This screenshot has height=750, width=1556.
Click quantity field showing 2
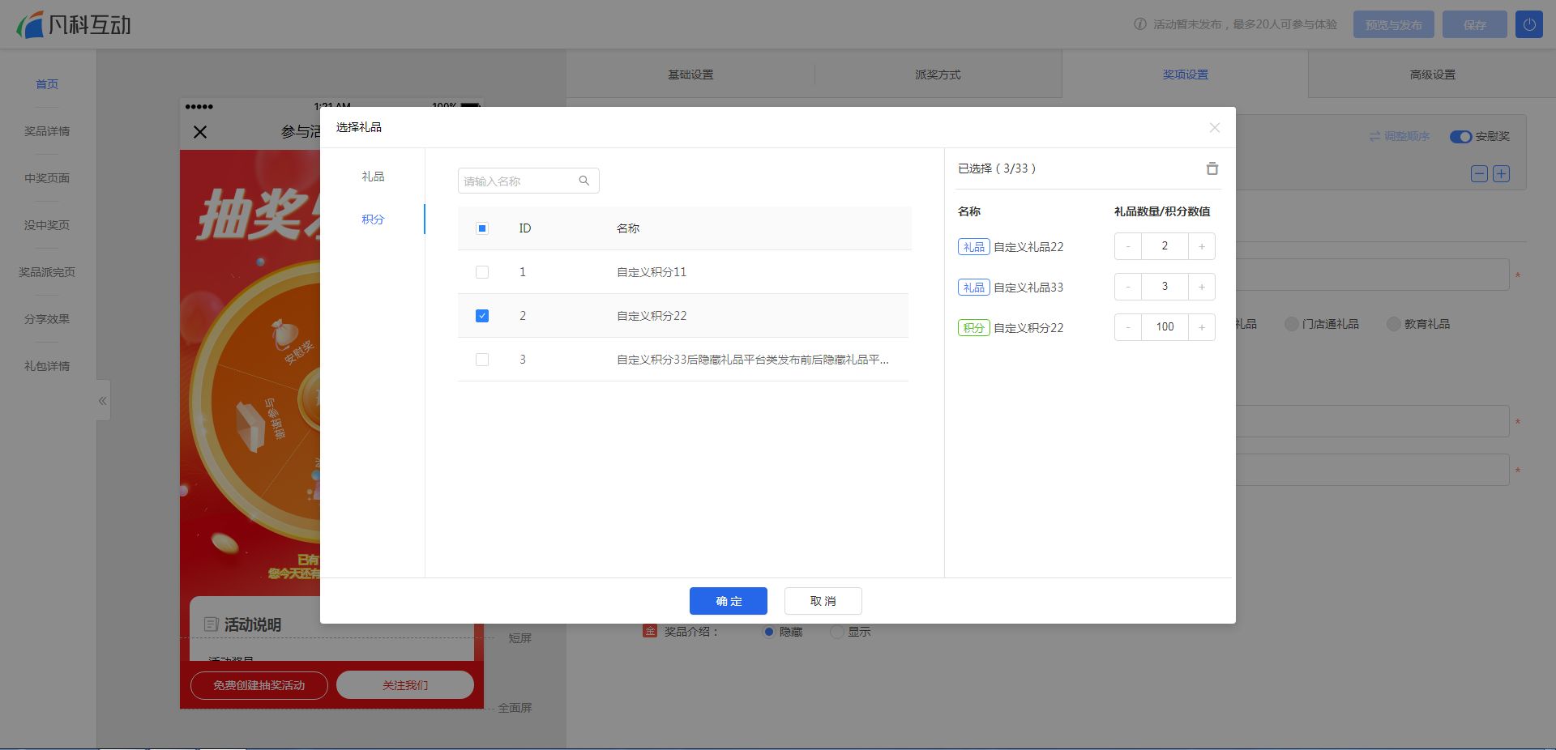pos(1165,246)
